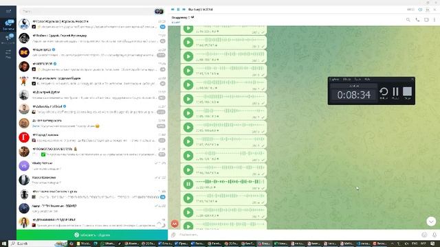The image size is (440, 247).
Task: Open Capture menu in the recorder widget
Action: pos(334,80)
